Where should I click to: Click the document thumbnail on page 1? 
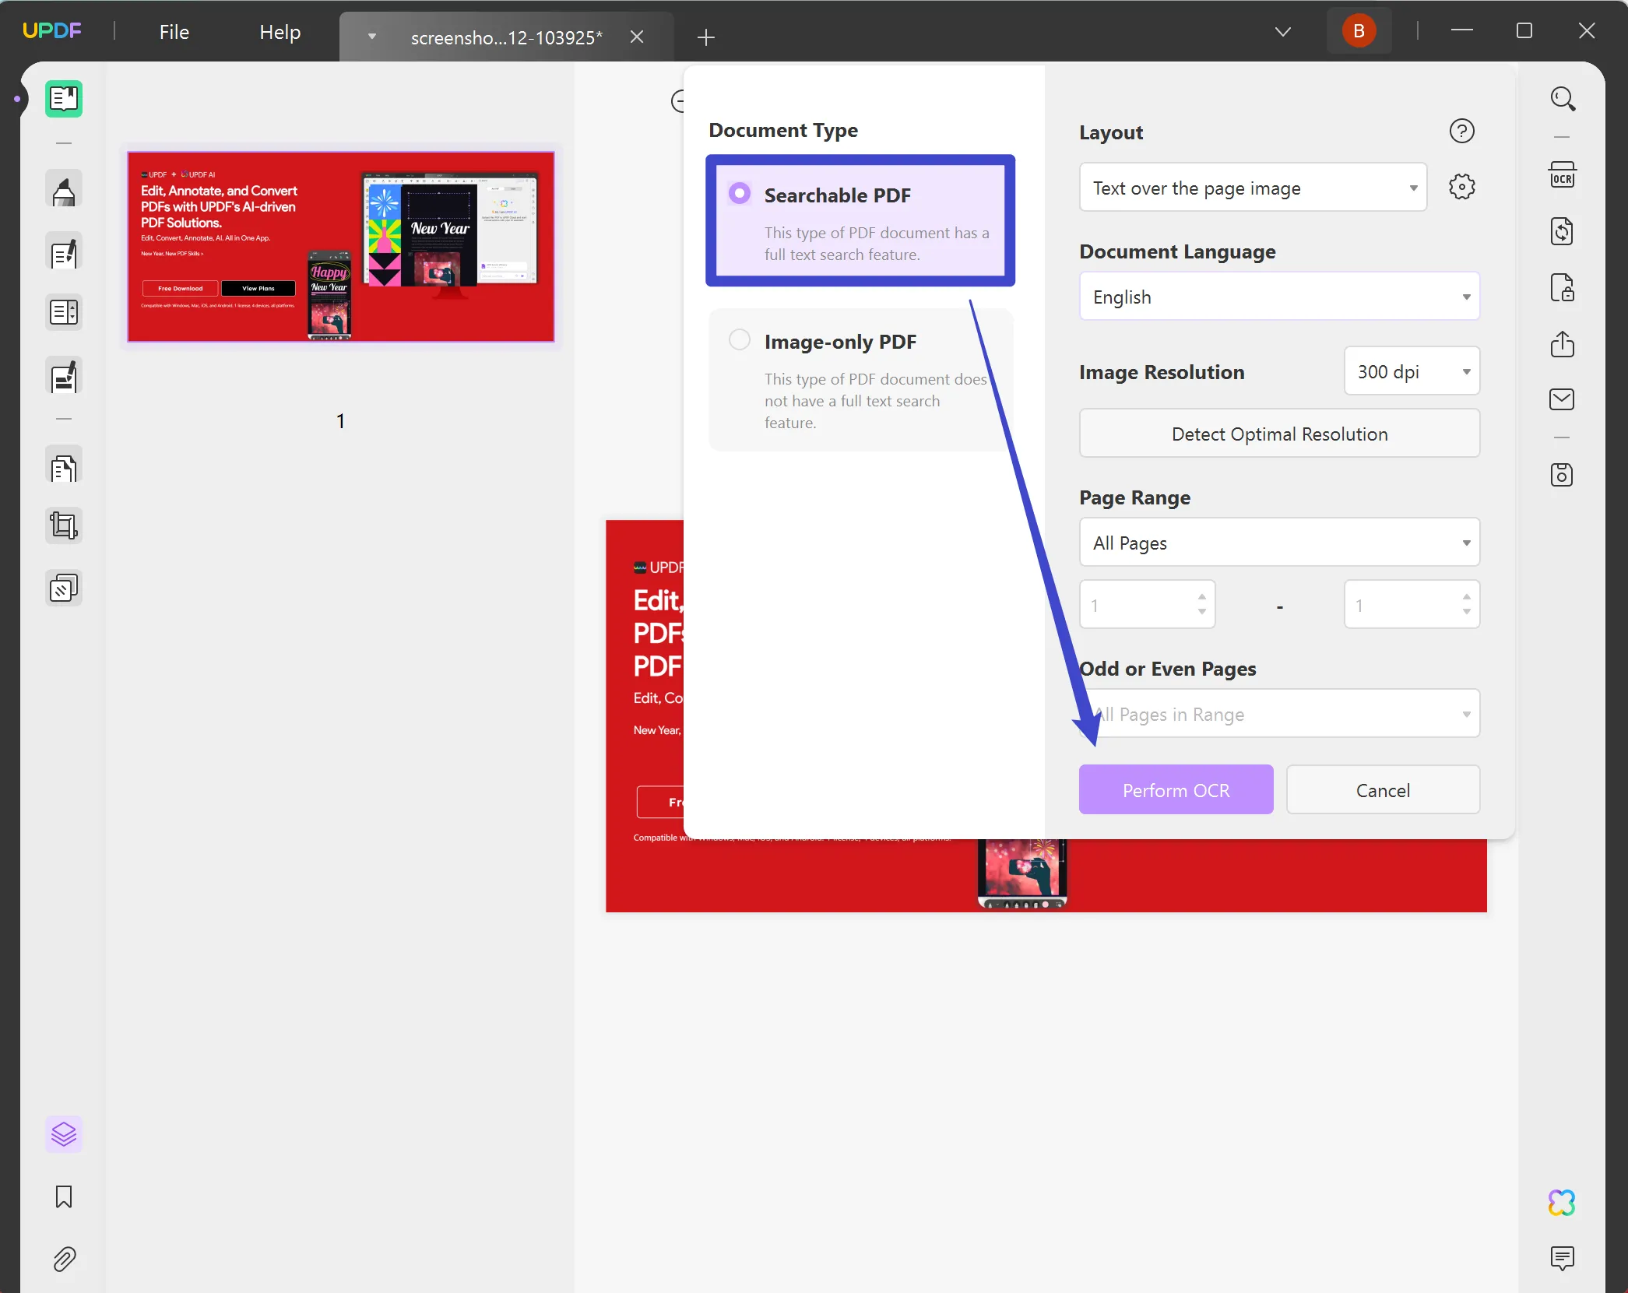pos(341,247)
